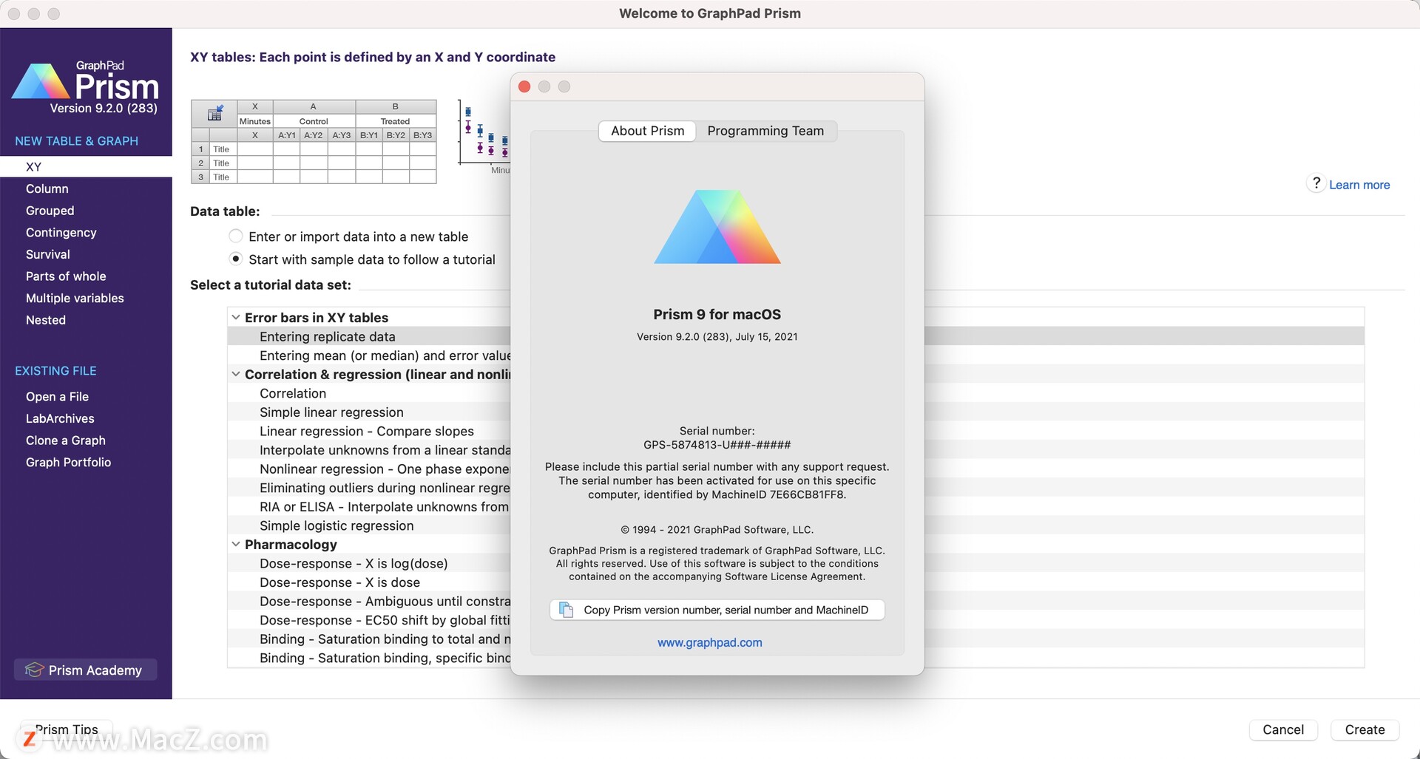Collapse the 'Correlation & regression' section
The image size is (1420, 759).
[236, 374]
